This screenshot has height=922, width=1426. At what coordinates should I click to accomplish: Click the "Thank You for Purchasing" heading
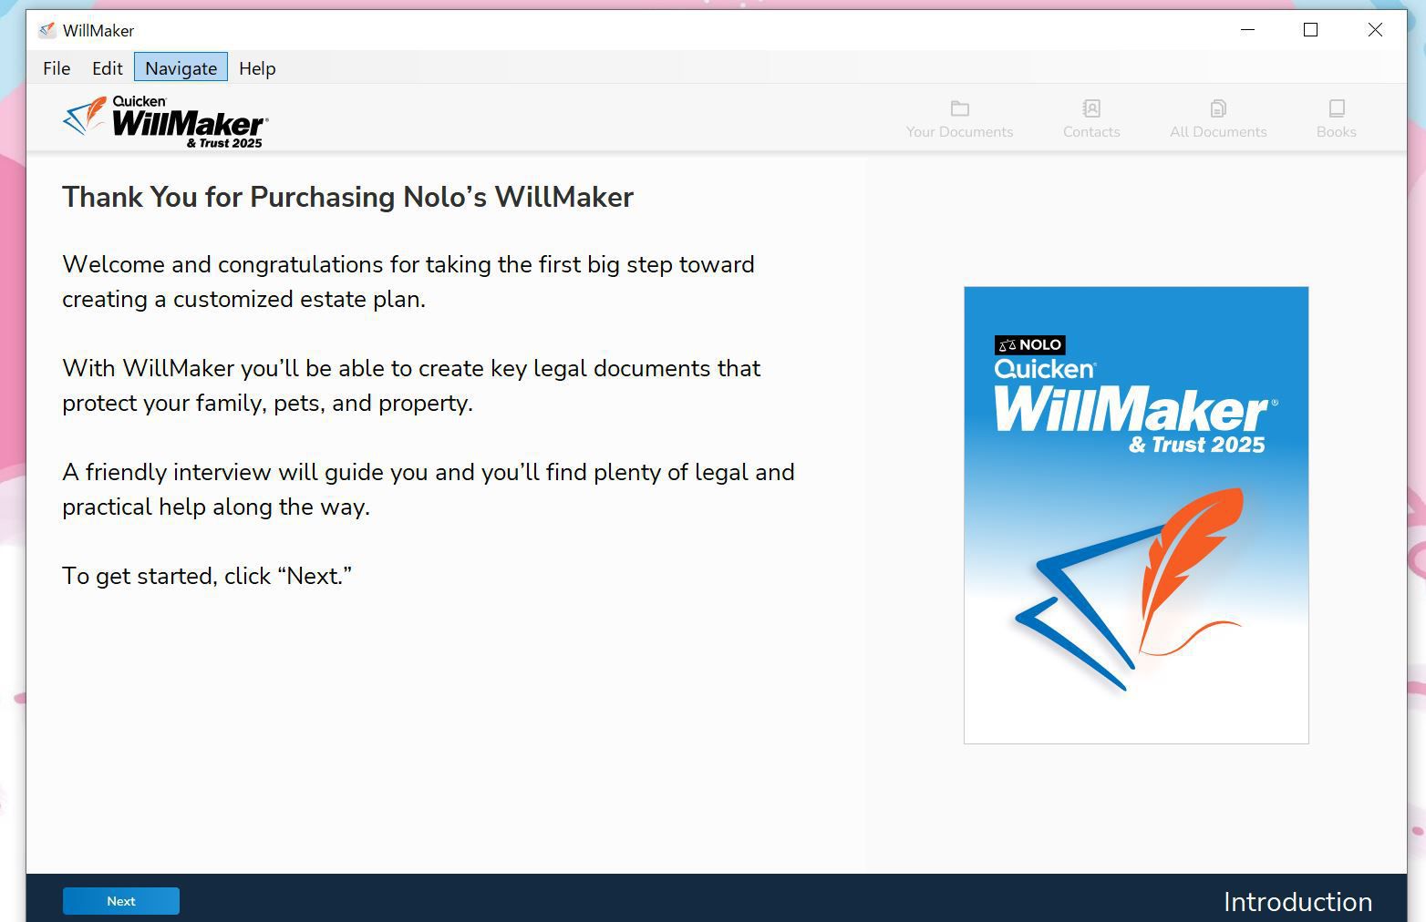(x=347, y=198)
